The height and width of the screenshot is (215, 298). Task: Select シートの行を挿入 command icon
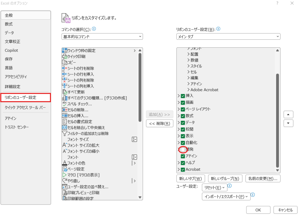65,74
